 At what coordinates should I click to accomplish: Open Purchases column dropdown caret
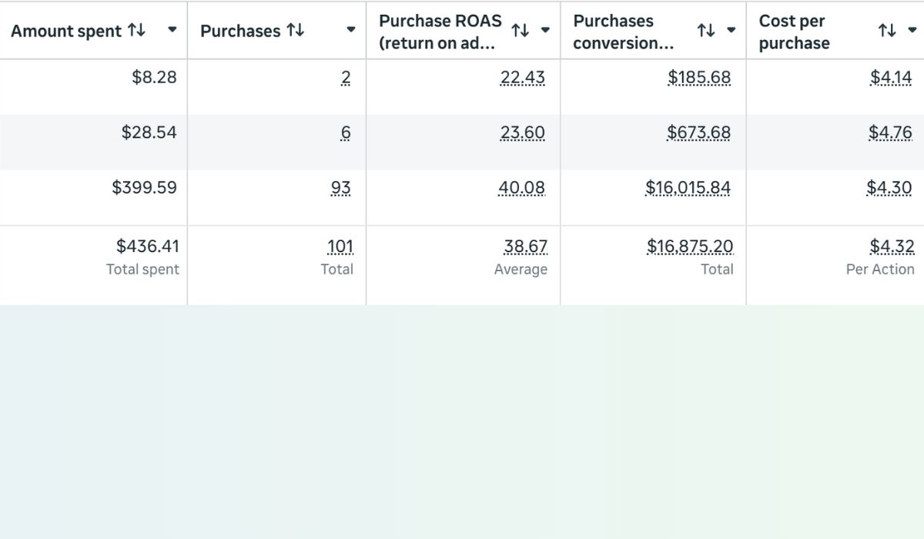351,30
